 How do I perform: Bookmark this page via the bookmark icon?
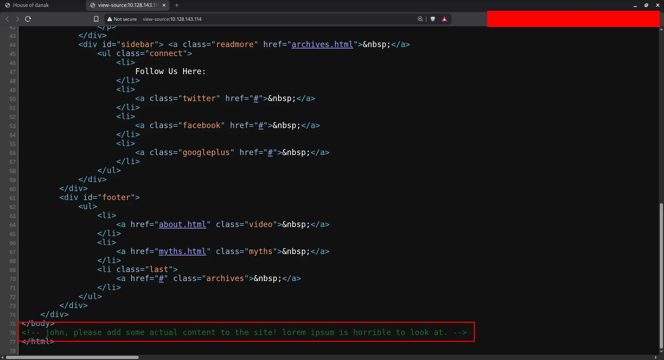(x=96, y=19)
